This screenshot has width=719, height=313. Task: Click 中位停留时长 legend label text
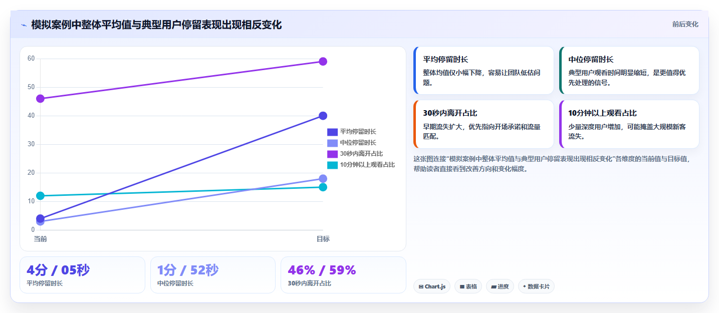pos(358,143)
